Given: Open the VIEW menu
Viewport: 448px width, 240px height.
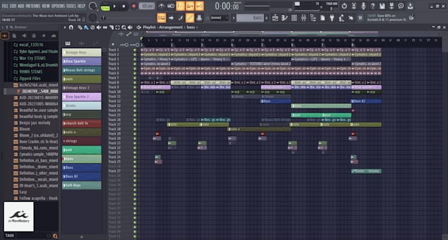Looking at the screenshot, I should click(x=45, y=6).
